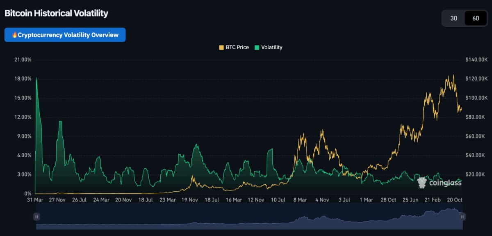The image size is (492, 236).
Task: Click the yellow BTC Price legend swatch
Action: (x=221, y=47)
